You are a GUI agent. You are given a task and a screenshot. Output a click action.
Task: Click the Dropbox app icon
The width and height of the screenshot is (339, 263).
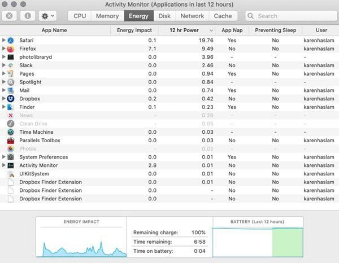(x=11, y=99)
